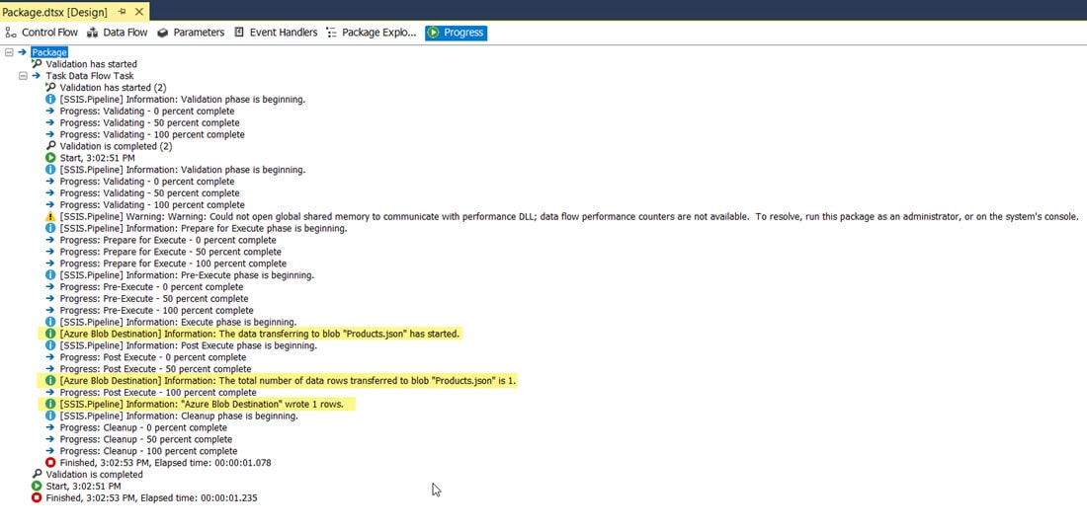Viewport: 1087px width, 529px height.
Task: Select 'Validation has started' row under Package
Action: coord(92,64)
